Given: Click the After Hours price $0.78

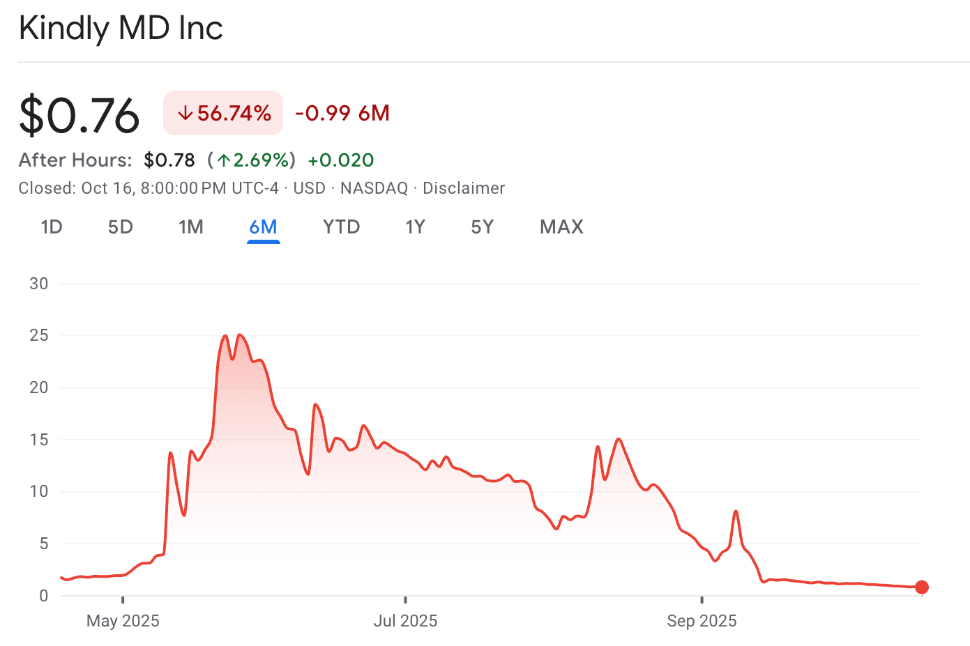Looking at the screenshot, I should (x=169, y=160).
